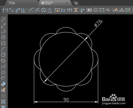Select the Line draw tool
This screenshot has height=108, width=133.
point(3,20)
